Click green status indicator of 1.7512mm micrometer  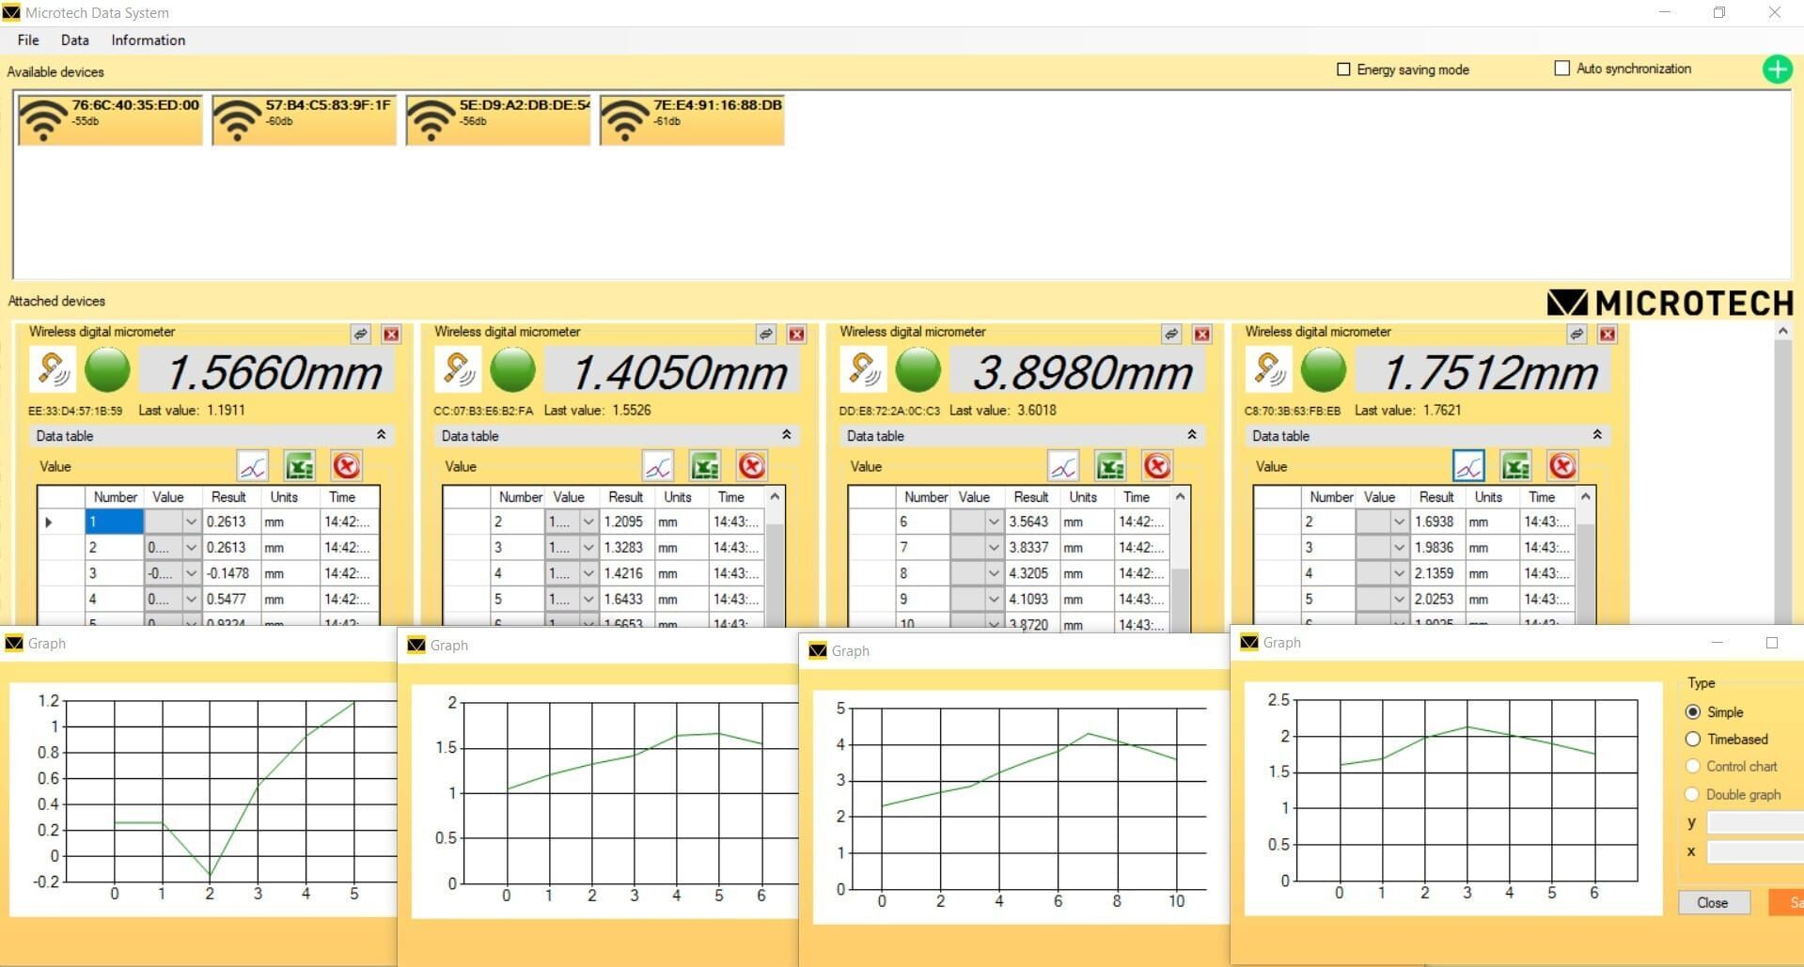click(1324, 369)
